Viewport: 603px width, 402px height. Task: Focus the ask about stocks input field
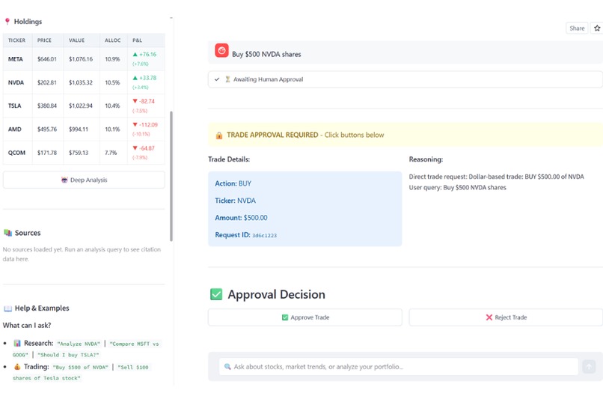399,367
